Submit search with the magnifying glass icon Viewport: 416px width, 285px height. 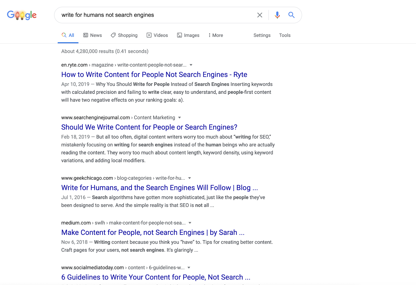pyautogui.click(x=291, y=15)
